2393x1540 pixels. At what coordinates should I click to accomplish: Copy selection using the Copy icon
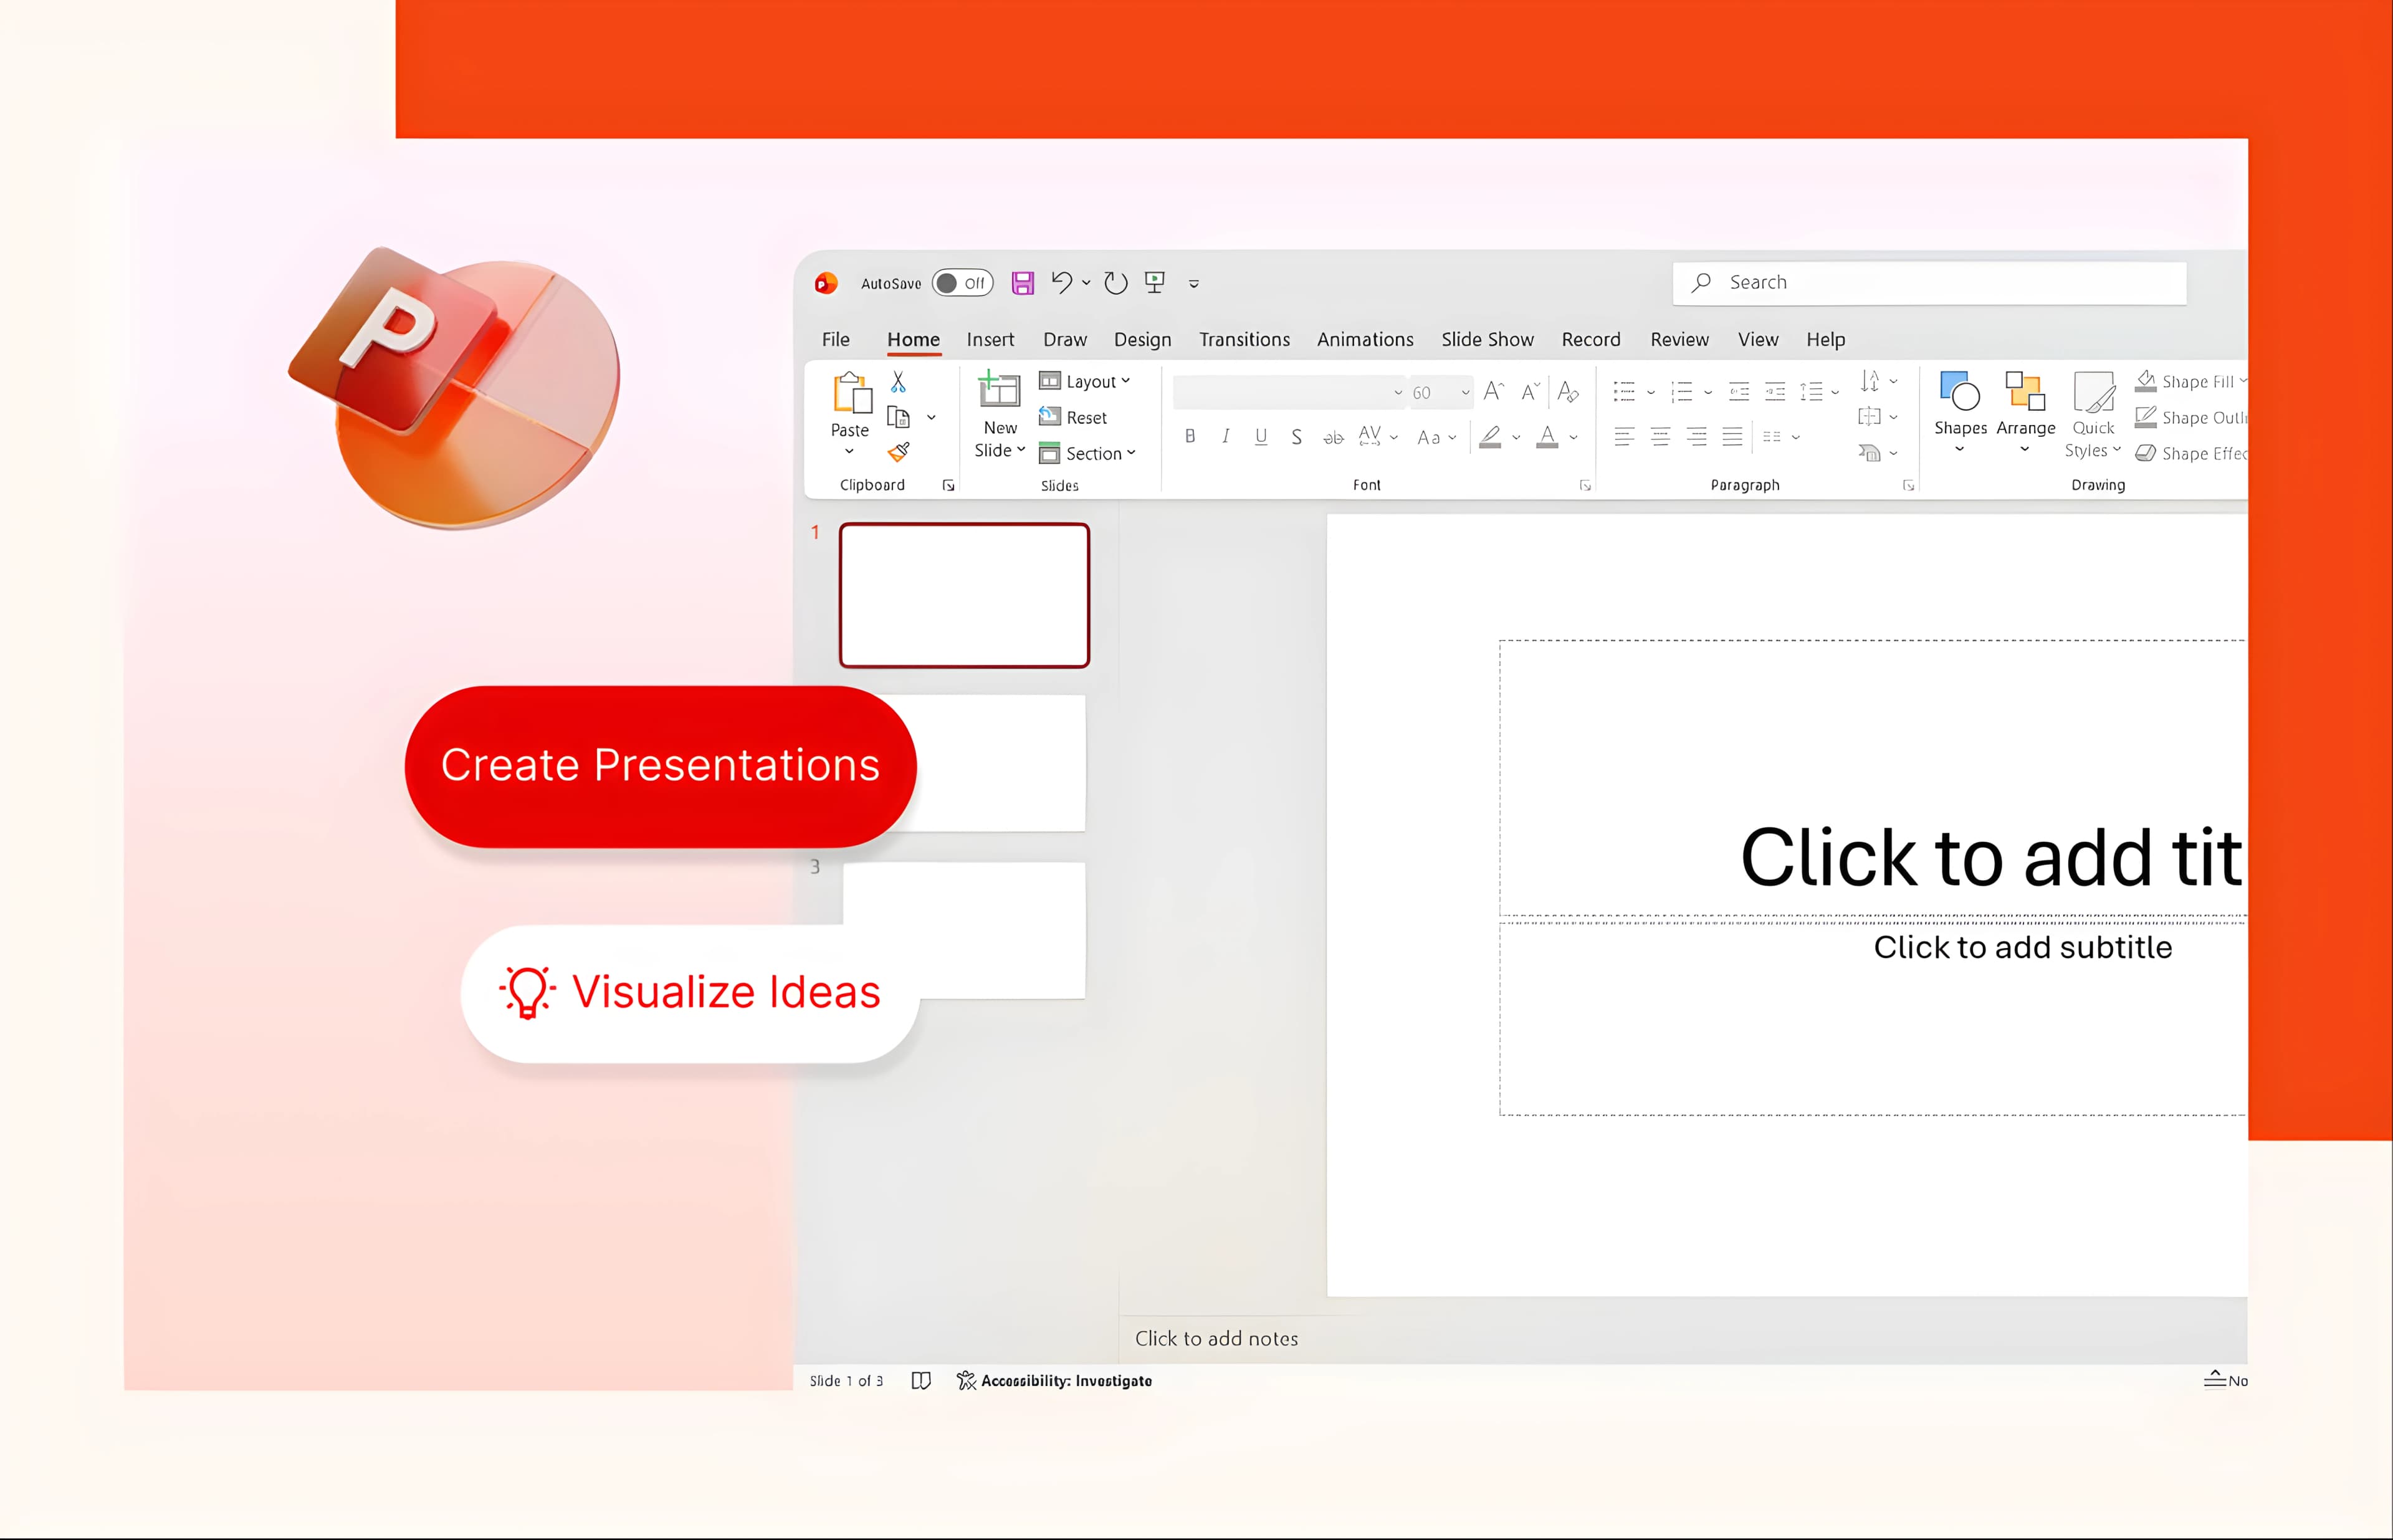(x=899, y=417)
